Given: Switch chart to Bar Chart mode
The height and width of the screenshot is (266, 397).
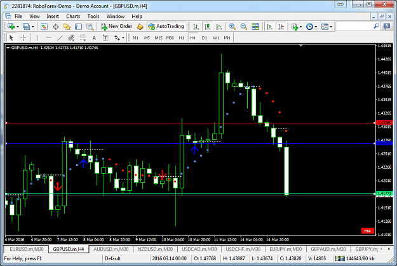Looking at the screenshot, I should click(x=196, y=26).
